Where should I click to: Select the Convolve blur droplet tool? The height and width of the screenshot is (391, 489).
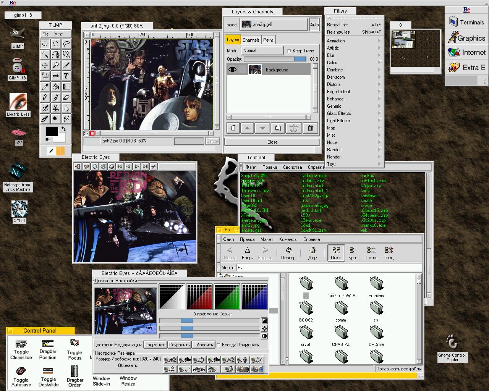pos(66,108)
